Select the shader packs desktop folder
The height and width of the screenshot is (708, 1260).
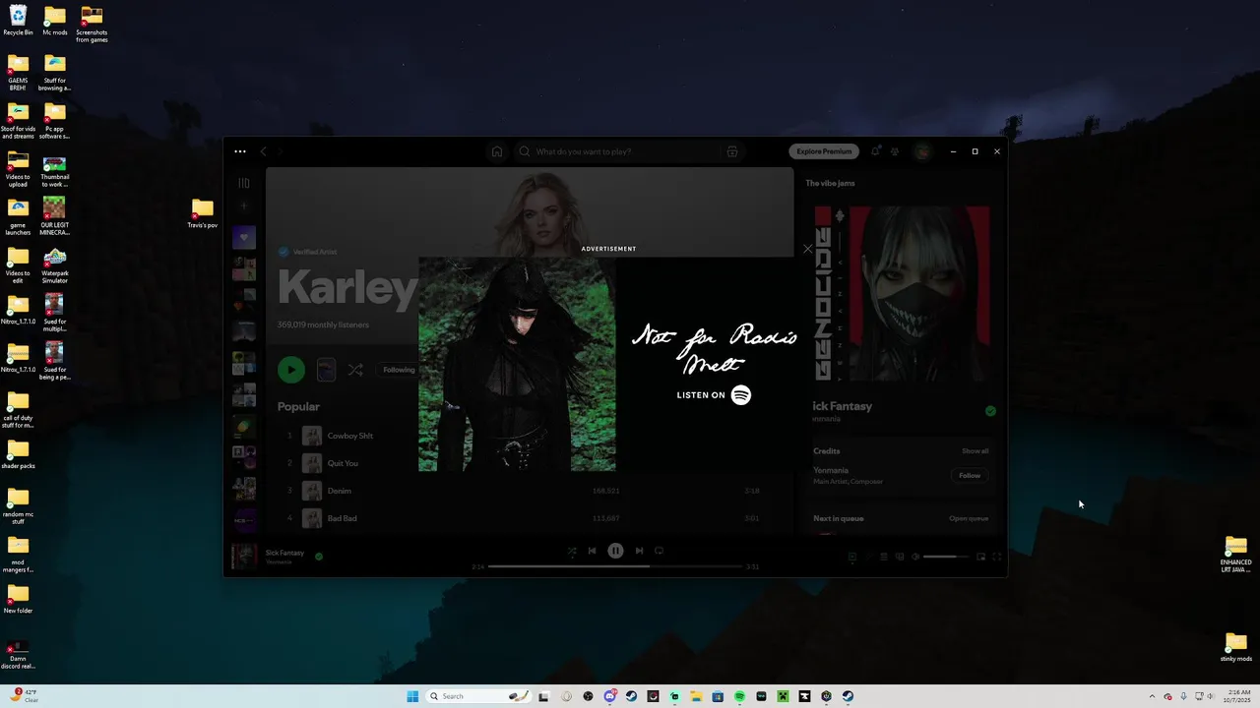coord(18,454)
